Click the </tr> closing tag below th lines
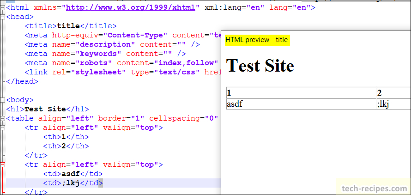 point(36,155)
